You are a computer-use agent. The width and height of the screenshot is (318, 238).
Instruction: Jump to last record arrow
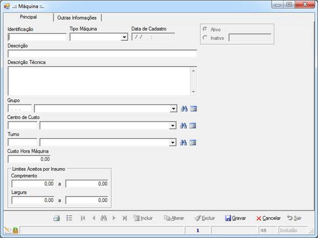[x=125, y=218]
